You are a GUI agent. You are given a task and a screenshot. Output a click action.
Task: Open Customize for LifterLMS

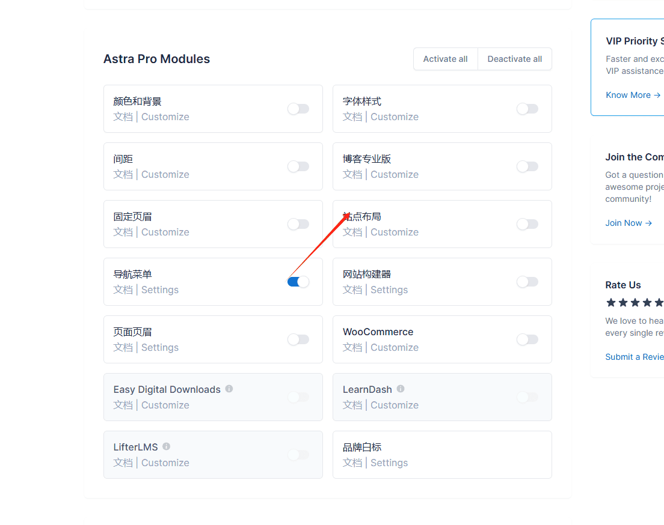click(x=165, y=463)
